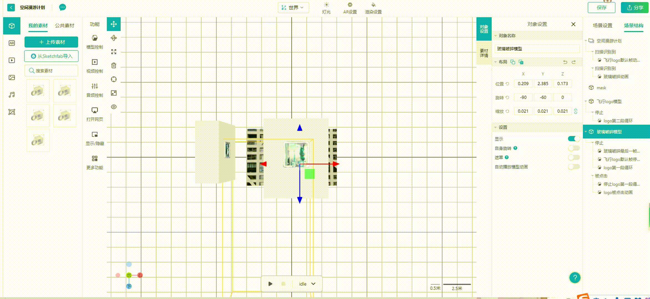Viewport: 650px width, 299px height.
Task: Click the green help question button
Action: [575, 277]
